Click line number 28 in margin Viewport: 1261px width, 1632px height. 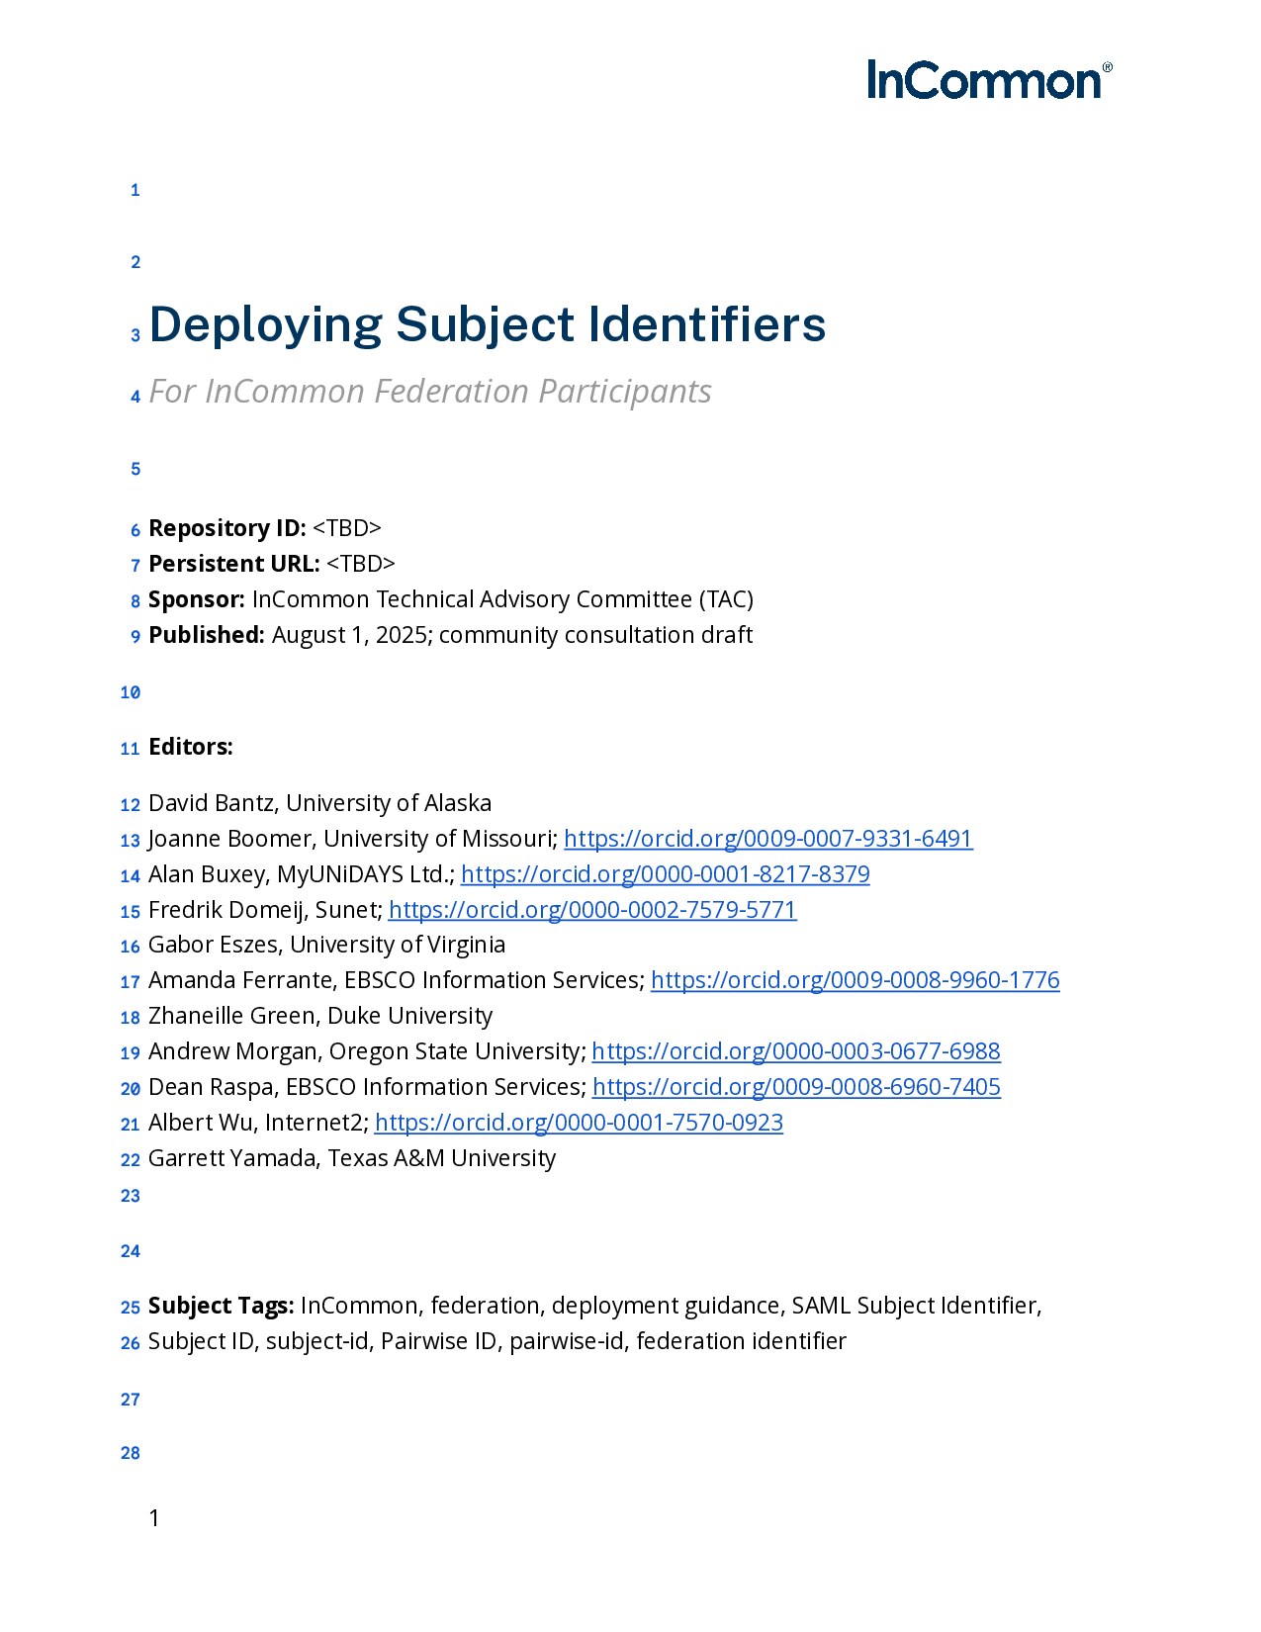pyautogui.click(x=131, y=1453)
